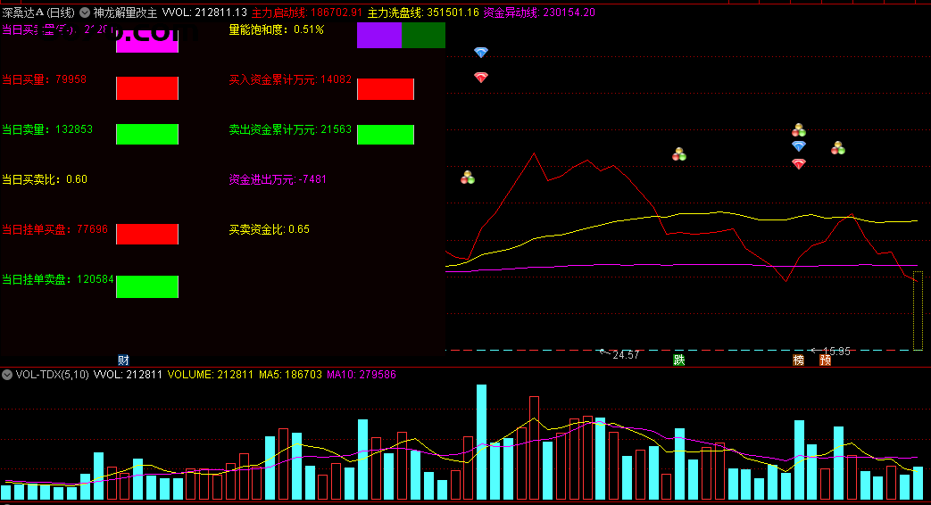Click the magenta bar at panel top
This screenshot has width=931, height=505.
pyautogui.click(x=147, y=40)
